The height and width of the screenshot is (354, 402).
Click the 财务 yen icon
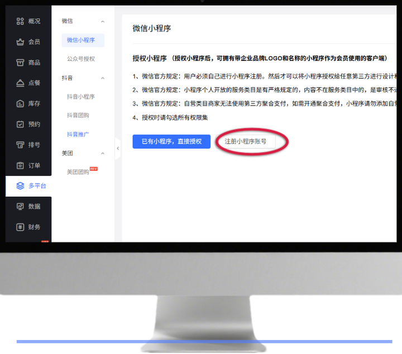(20, 227)
